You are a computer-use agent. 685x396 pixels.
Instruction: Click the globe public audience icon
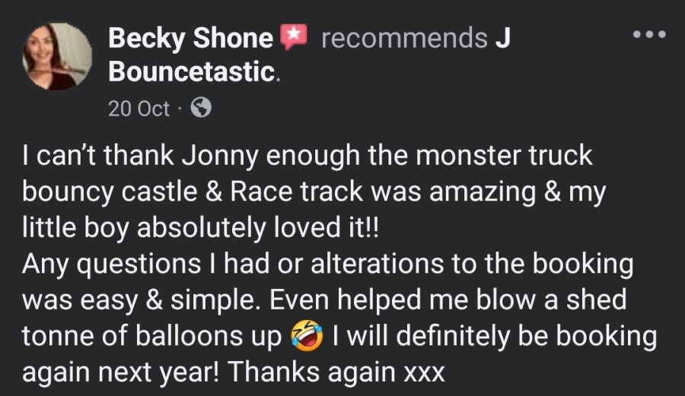[x=200, y=109]
